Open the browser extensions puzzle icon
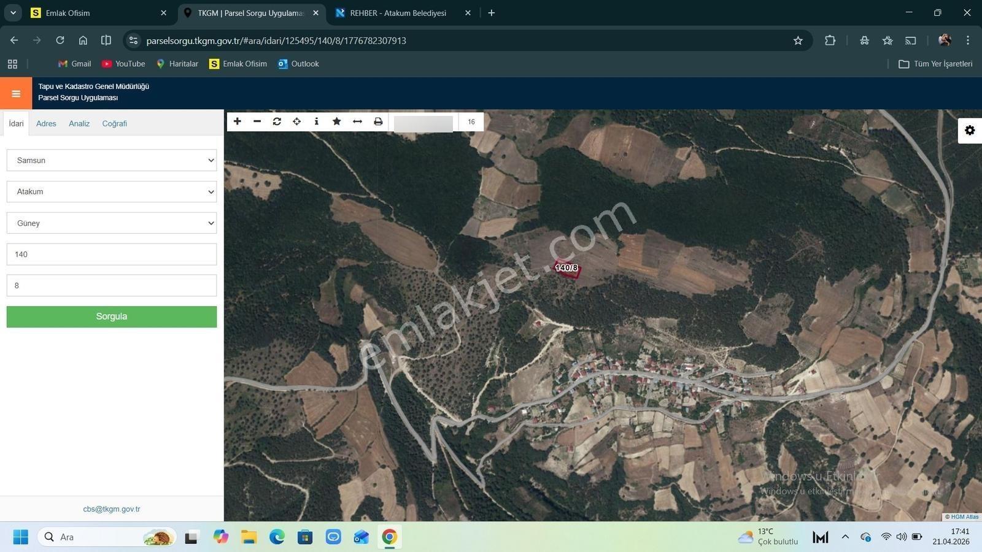This screenshot has height=552, width=982. click(x=830, y=40)
